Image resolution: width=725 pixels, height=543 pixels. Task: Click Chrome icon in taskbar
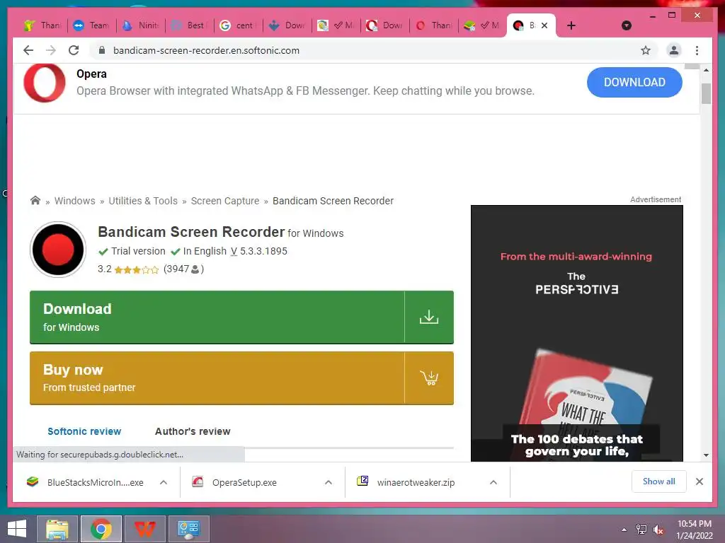tap(101, 529)
